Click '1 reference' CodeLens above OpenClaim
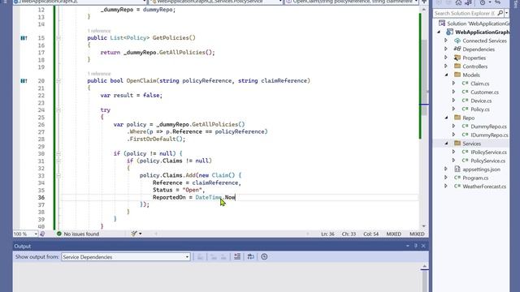Viewport: 520px width, 292px height. pyautogui.click(x=99, y=74)
